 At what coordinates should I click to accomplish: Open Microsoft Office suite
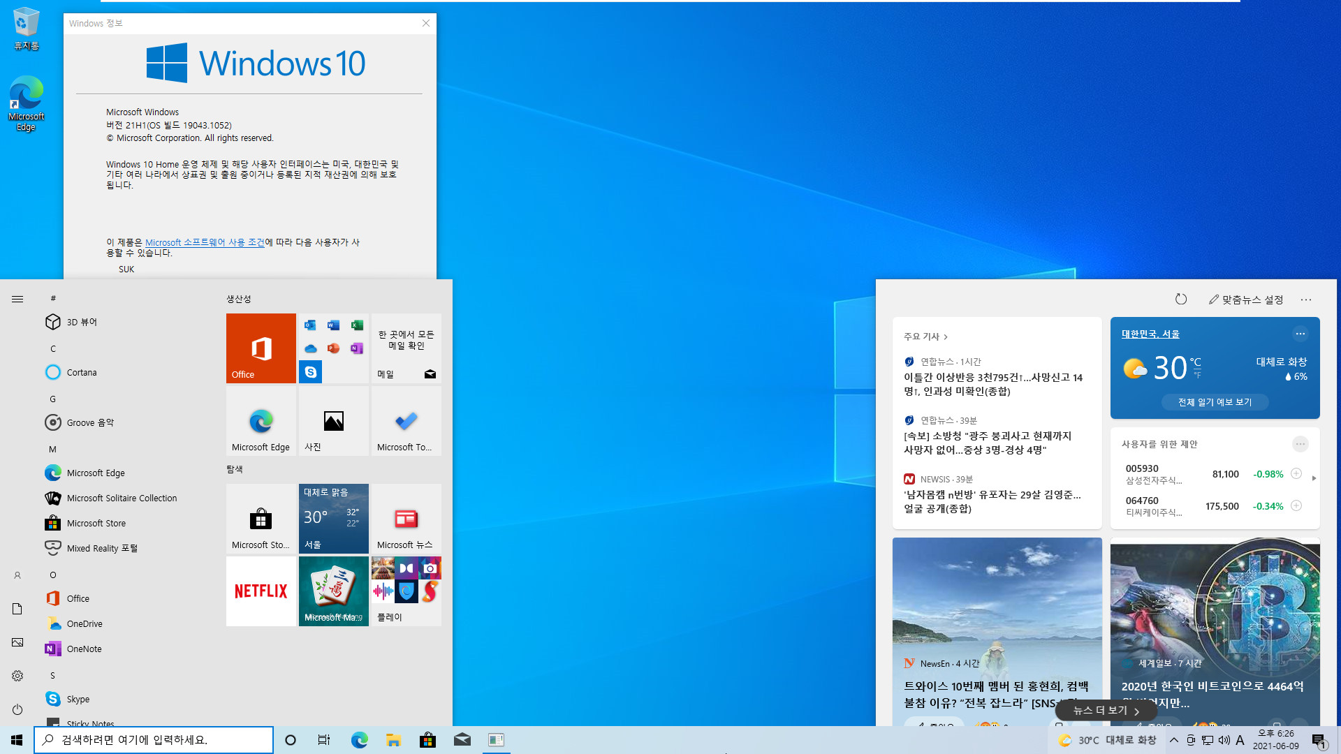[x=261, y=348]
